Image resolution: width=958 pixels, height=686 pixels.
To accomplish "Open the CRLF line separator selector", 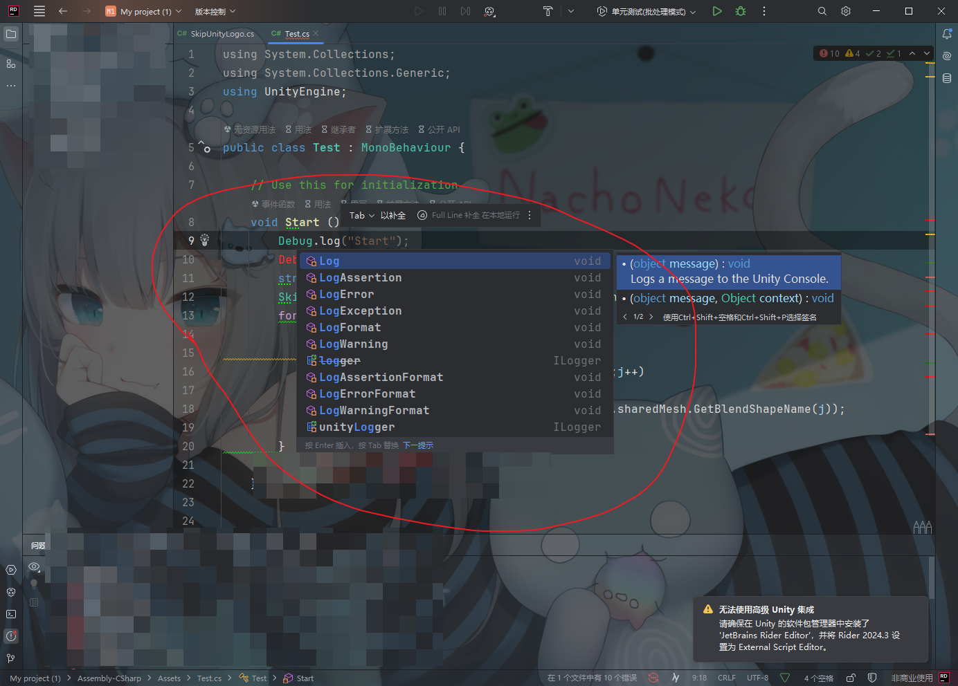I will pos(727,678).
